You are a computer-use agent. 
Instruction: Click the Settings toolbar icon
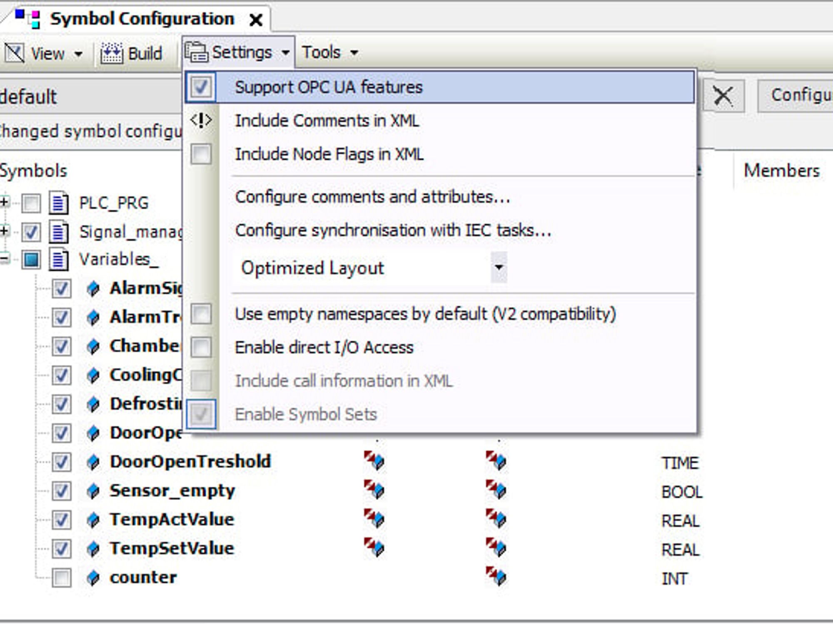(196, 52)
